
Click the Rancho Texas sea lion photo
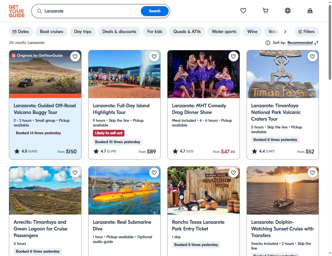click(203, 190)
